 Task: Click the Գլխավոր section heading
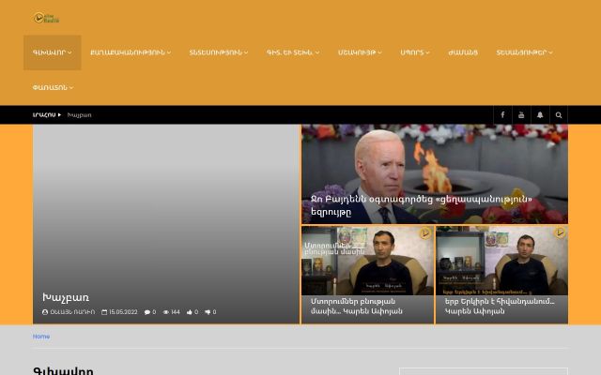(63, 370)
